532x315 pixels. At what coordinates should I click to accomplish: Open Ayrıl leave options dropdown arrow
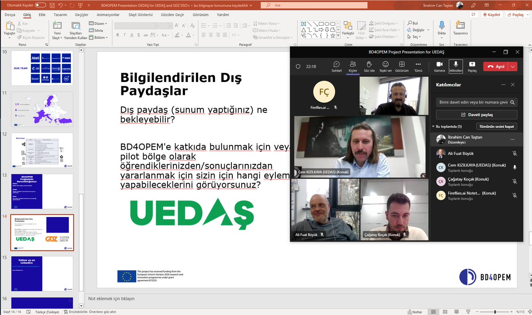tap(513, 66)
